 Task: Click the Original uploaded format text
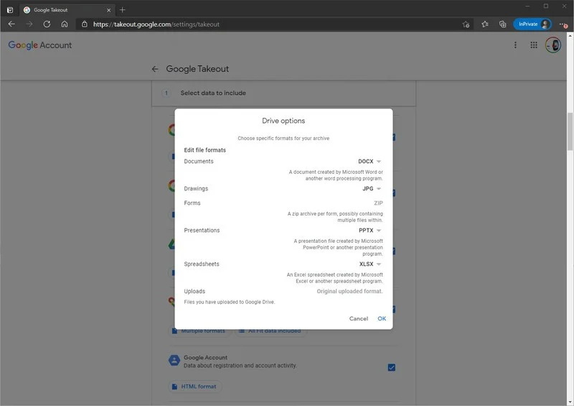tap(349, 291)
